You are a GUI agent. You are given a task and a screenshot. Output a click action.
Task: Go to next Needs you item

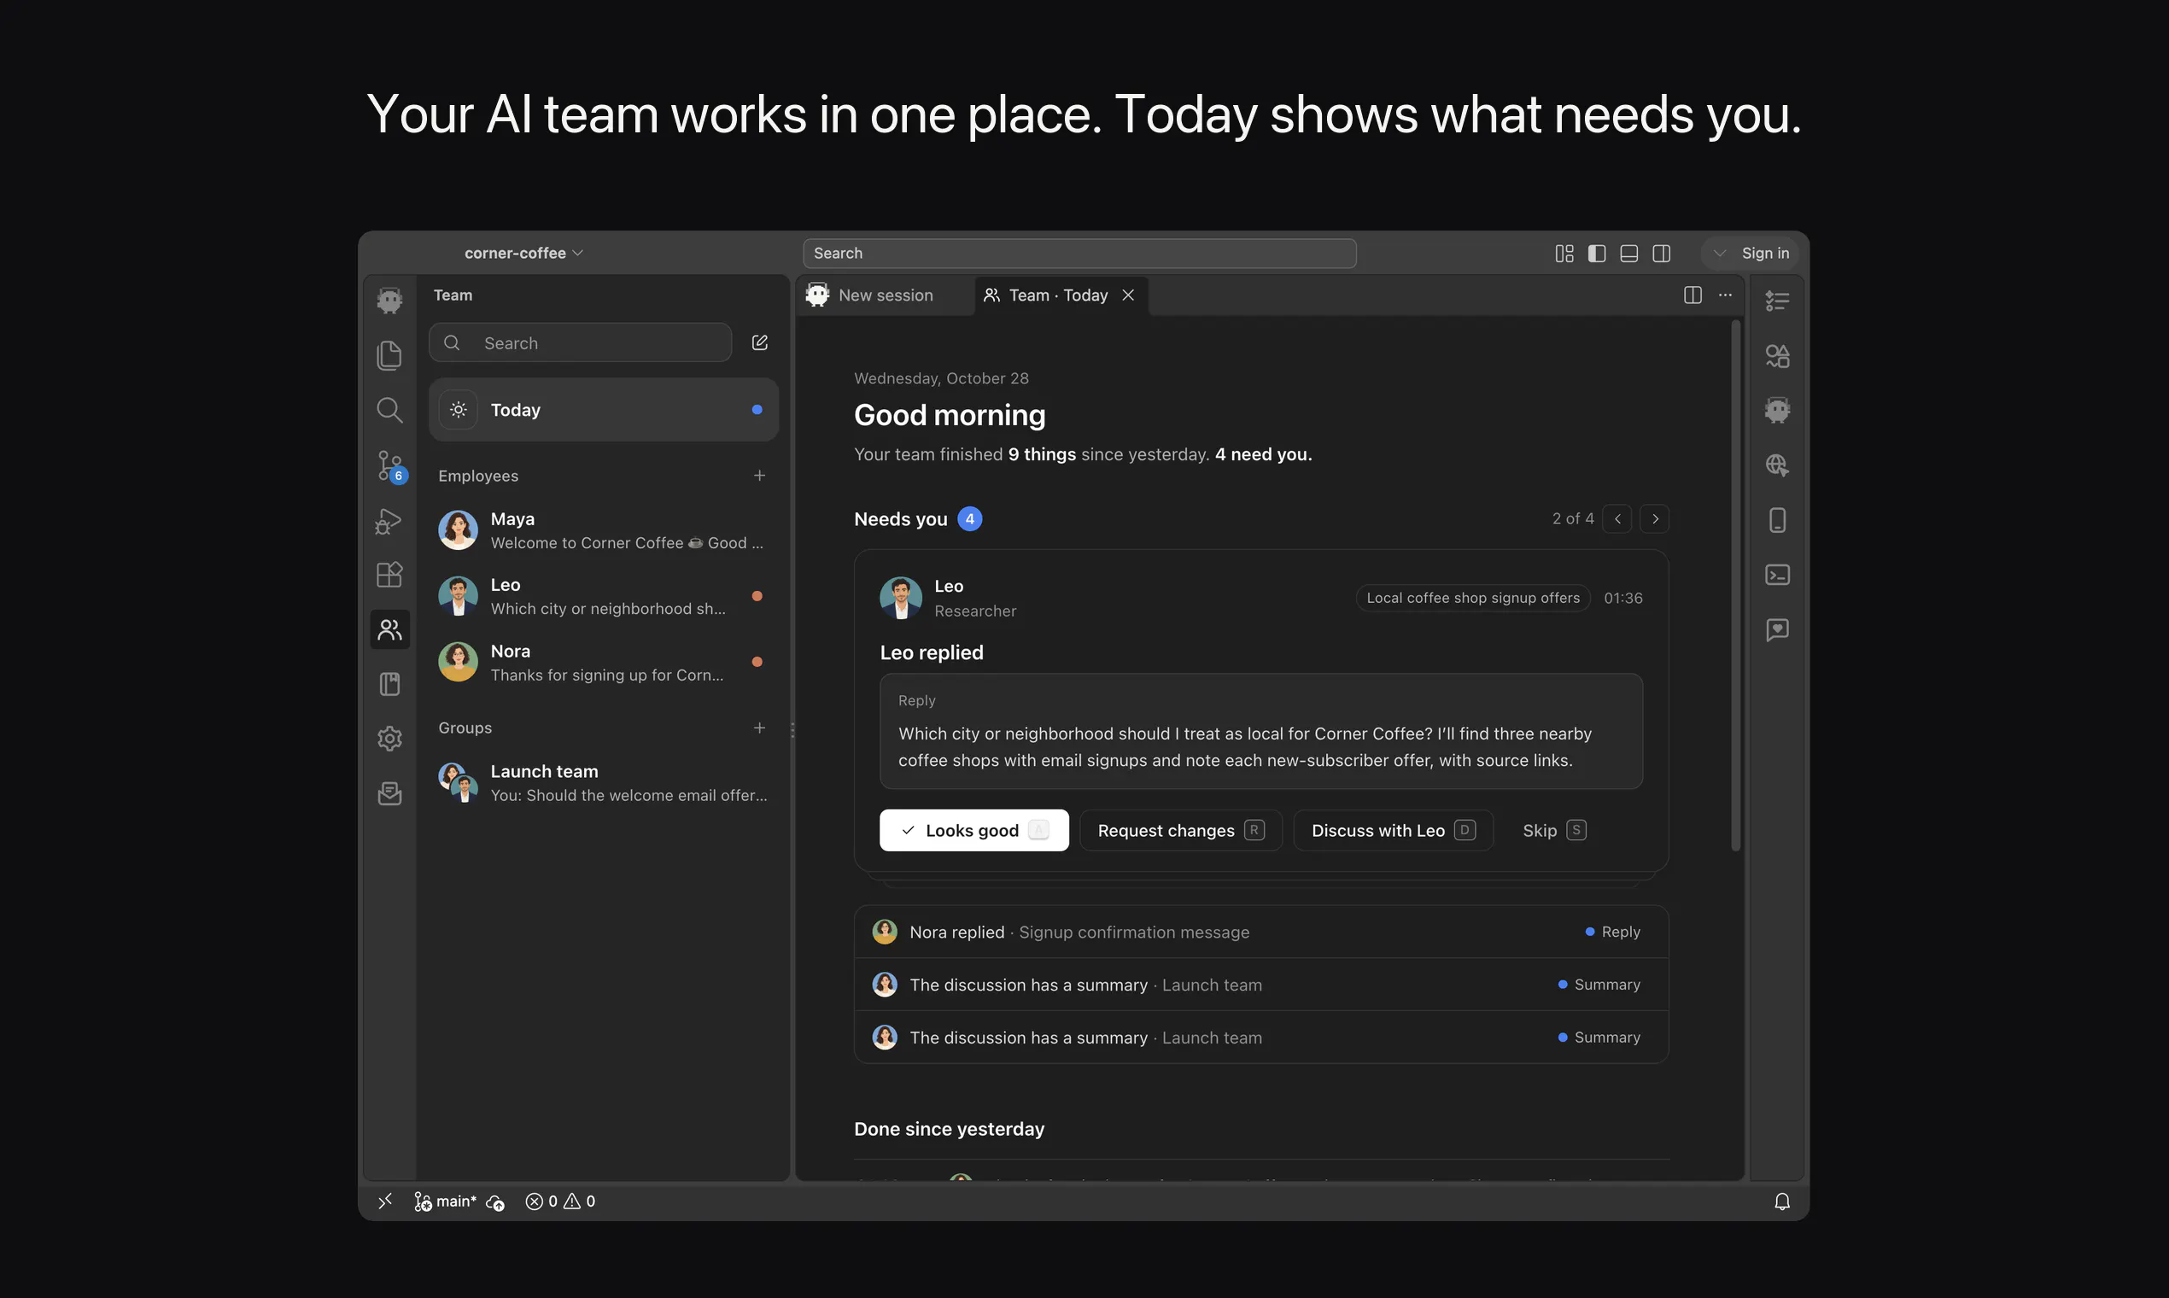(x=1654, y=518)
